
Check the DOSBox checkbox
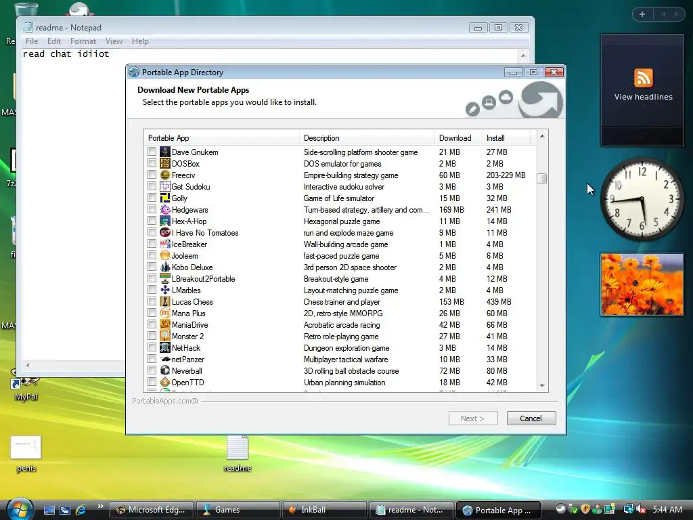[152, 163]
